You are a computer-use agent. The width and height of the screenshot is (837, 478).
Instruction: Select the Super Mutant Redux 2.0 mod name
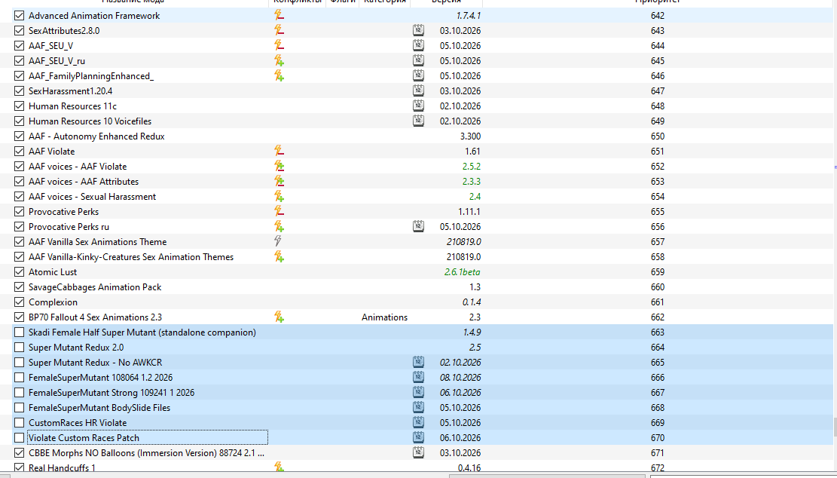pyautogui.click(x=76, y=347)
